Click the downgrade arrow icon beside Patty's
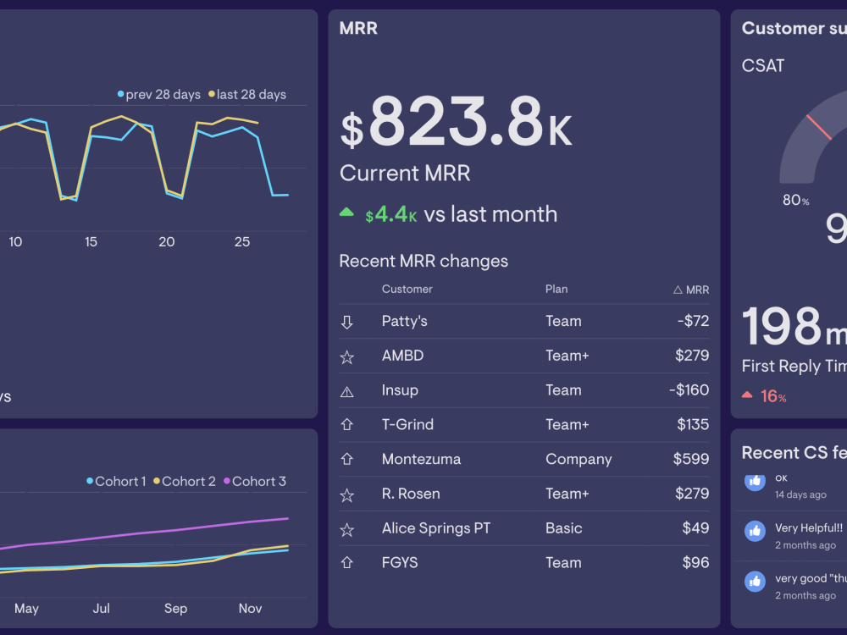The width and height of the screenshot is (847, 635). pyautogui.click(x=347, y=321)
